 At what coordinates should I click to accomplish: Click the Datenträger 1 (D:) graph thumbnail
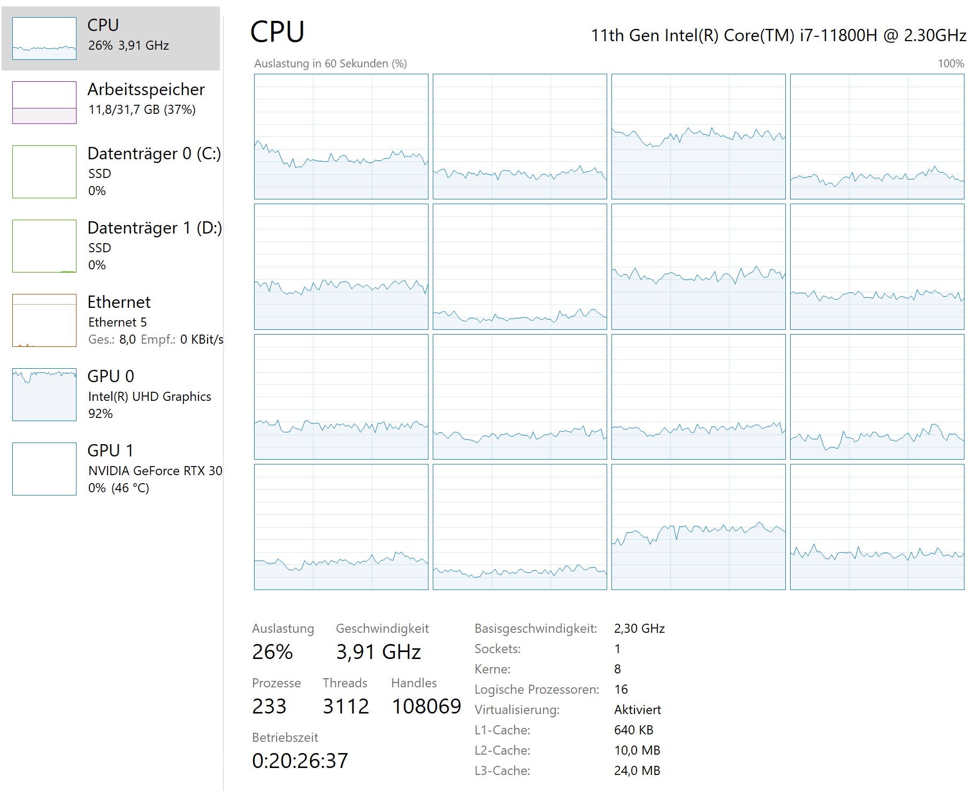pos(44,246)
